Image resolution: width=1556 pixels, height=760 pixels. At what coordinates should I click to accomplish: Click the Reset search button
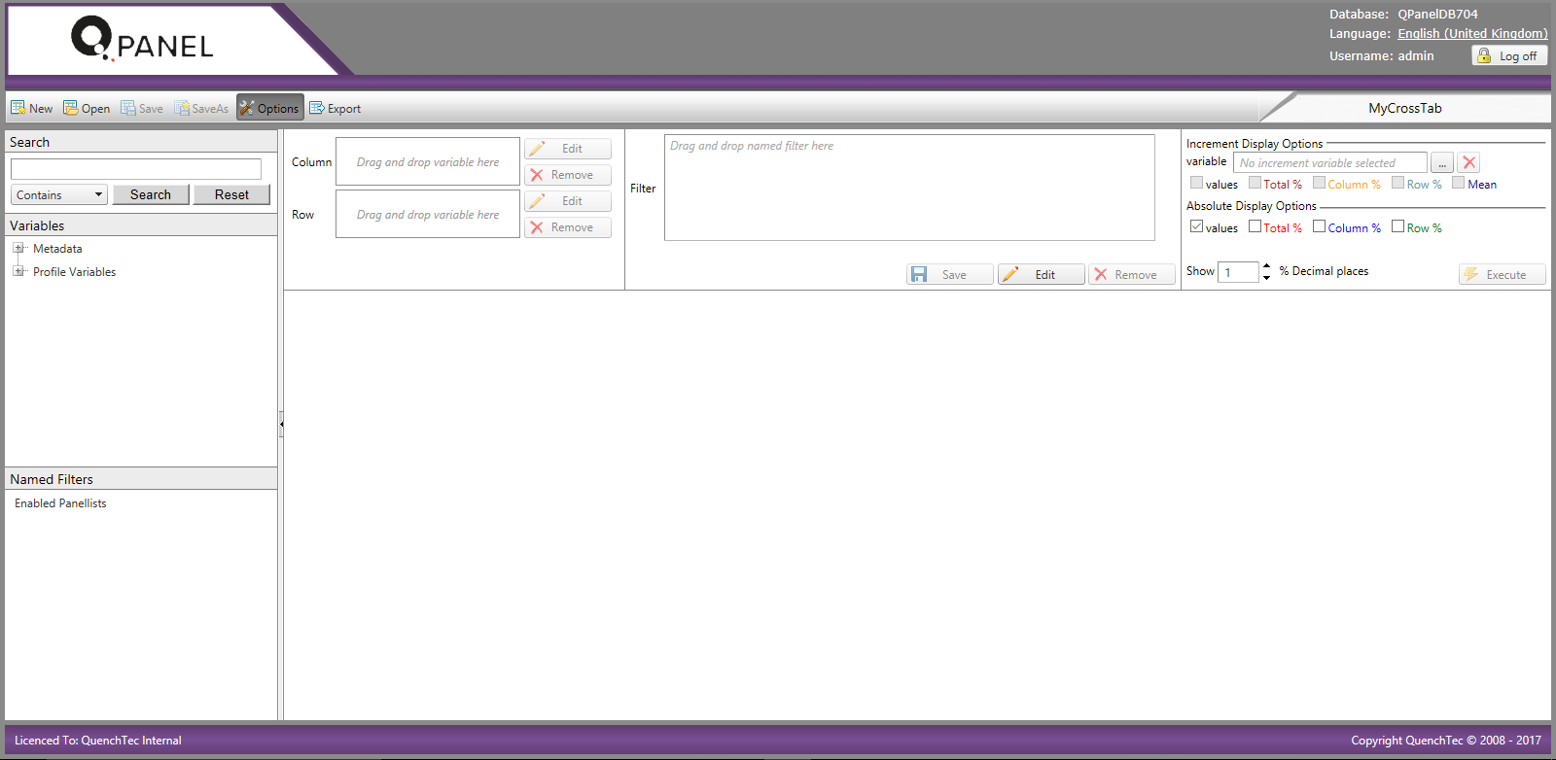[231, 194]
